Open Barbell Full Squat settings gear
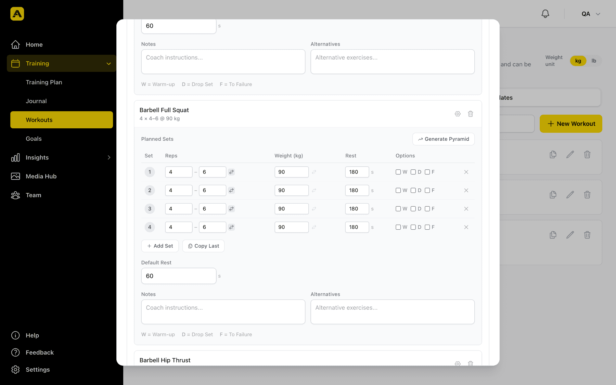 click(458, 114)
